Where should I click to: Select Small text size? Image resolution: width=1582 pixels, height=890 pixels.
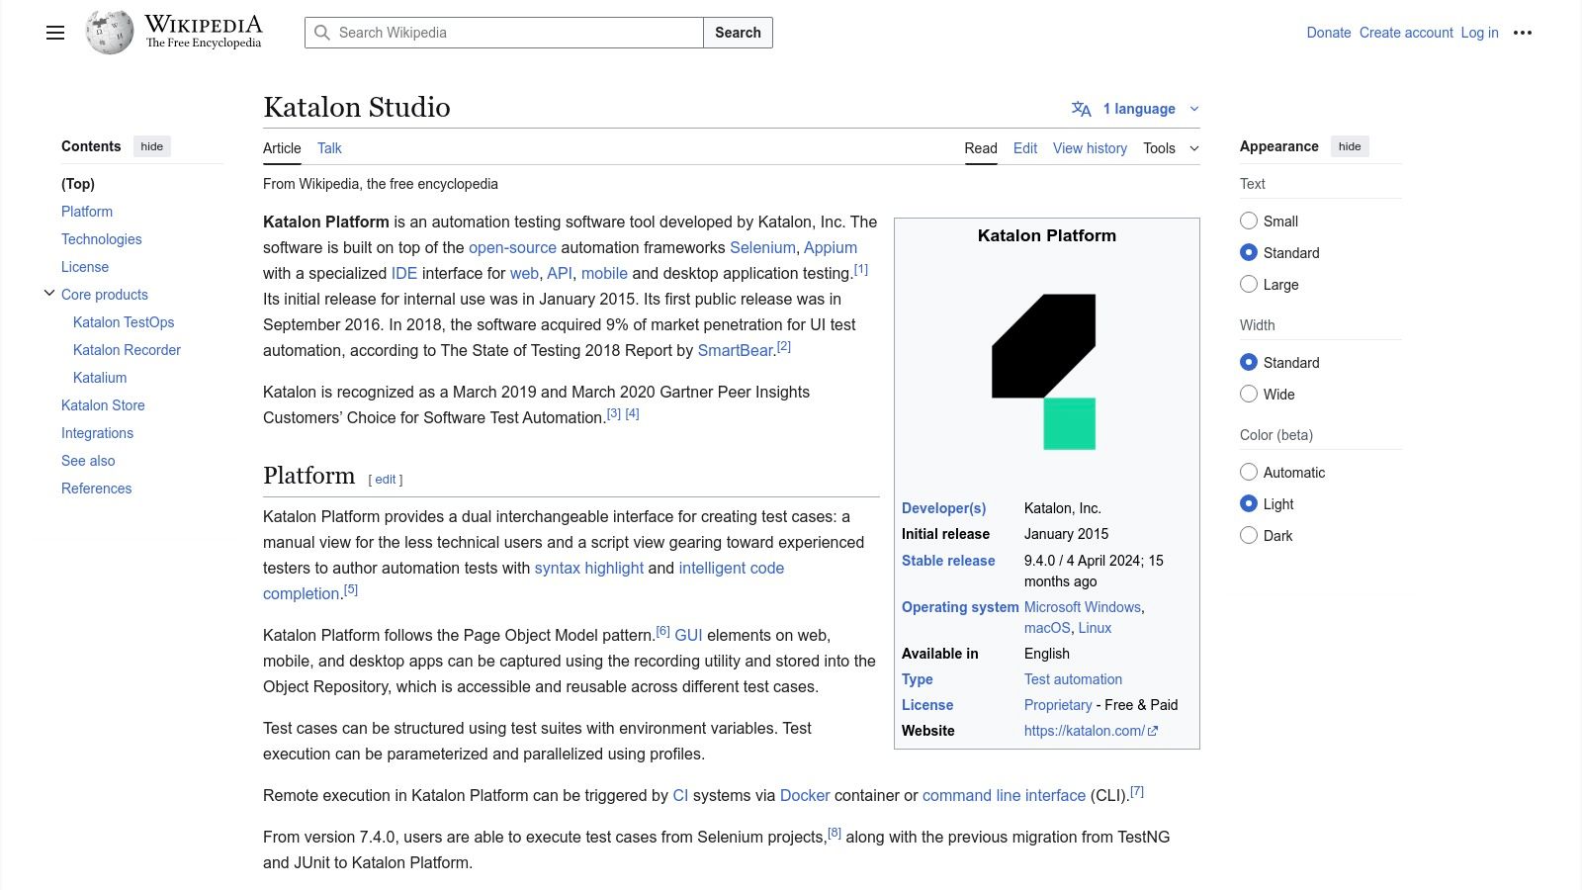pyautogui.click(x=1249, y=221)
